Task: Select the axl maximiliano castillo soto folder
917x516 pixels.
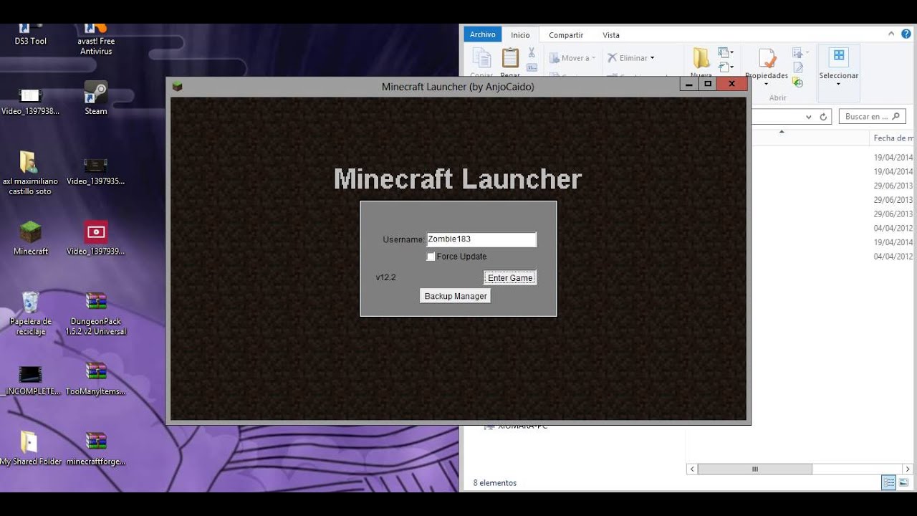Action: coord(30,173)
